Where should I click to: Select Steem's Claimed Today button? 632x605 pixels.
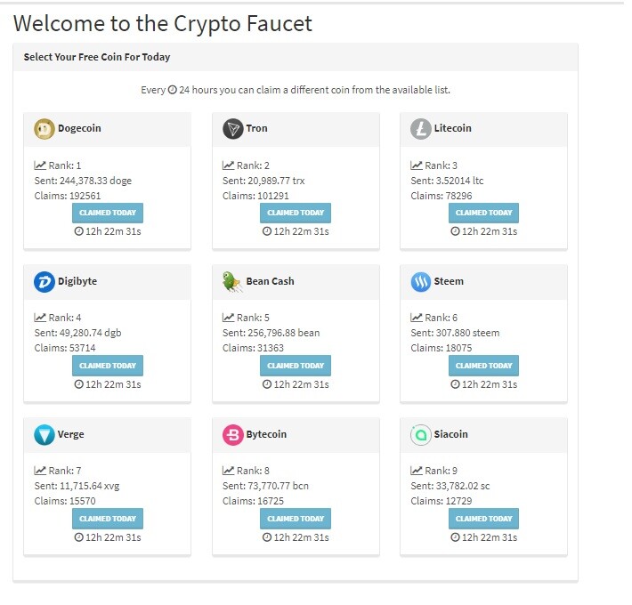point(483,366)
